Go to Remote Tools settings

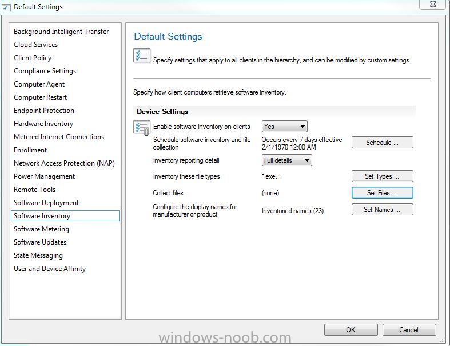pyautogui.click(x=34, y=190)
